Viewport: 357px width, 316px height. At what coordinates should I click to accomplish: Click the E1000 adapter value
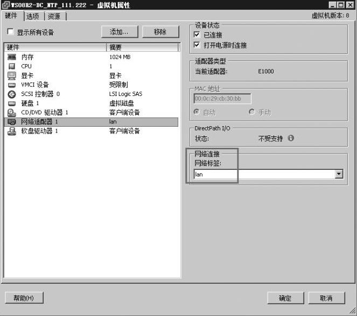265,71
